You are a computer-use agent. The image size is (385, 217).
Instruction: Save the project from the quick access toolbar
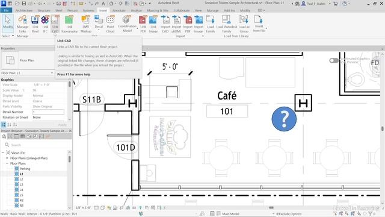point(24,4)
